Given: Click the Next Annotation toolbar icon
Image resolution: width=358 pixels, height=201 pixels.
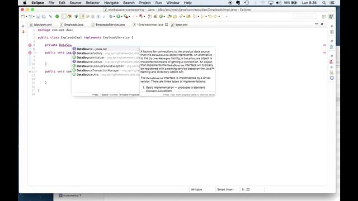Looking at the screenshot, I should click(195, 16).
